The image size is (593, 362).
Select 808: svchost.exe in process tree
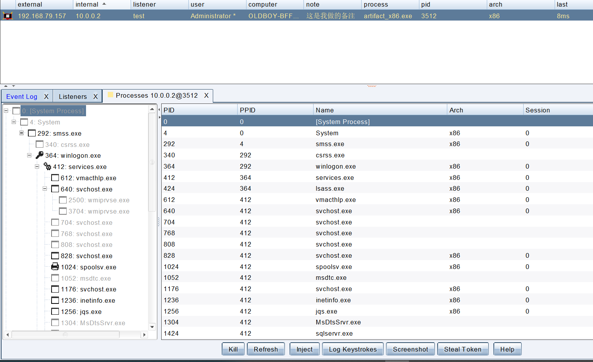(x=86, y=245)
